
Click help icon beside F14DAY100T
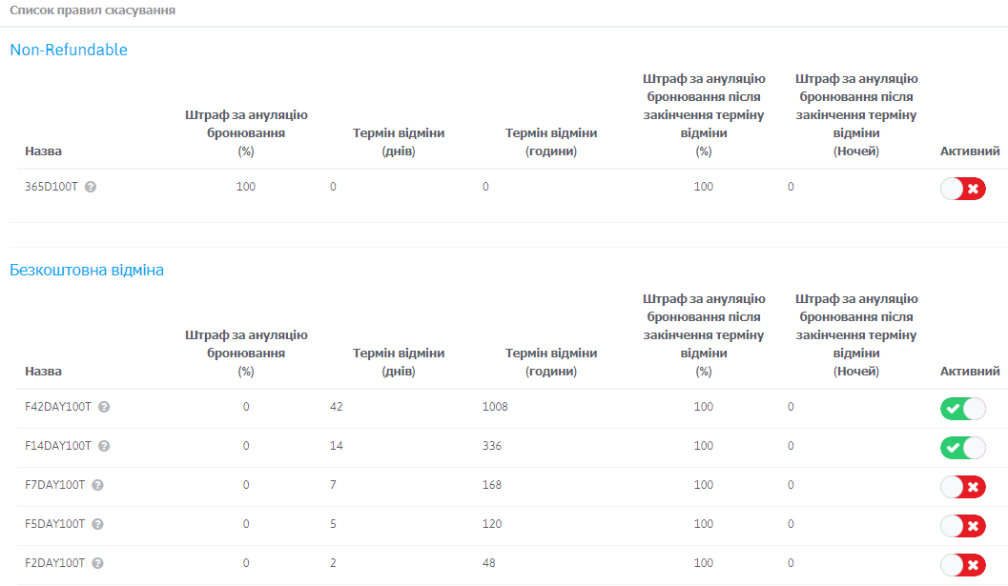tap(104, 446)
